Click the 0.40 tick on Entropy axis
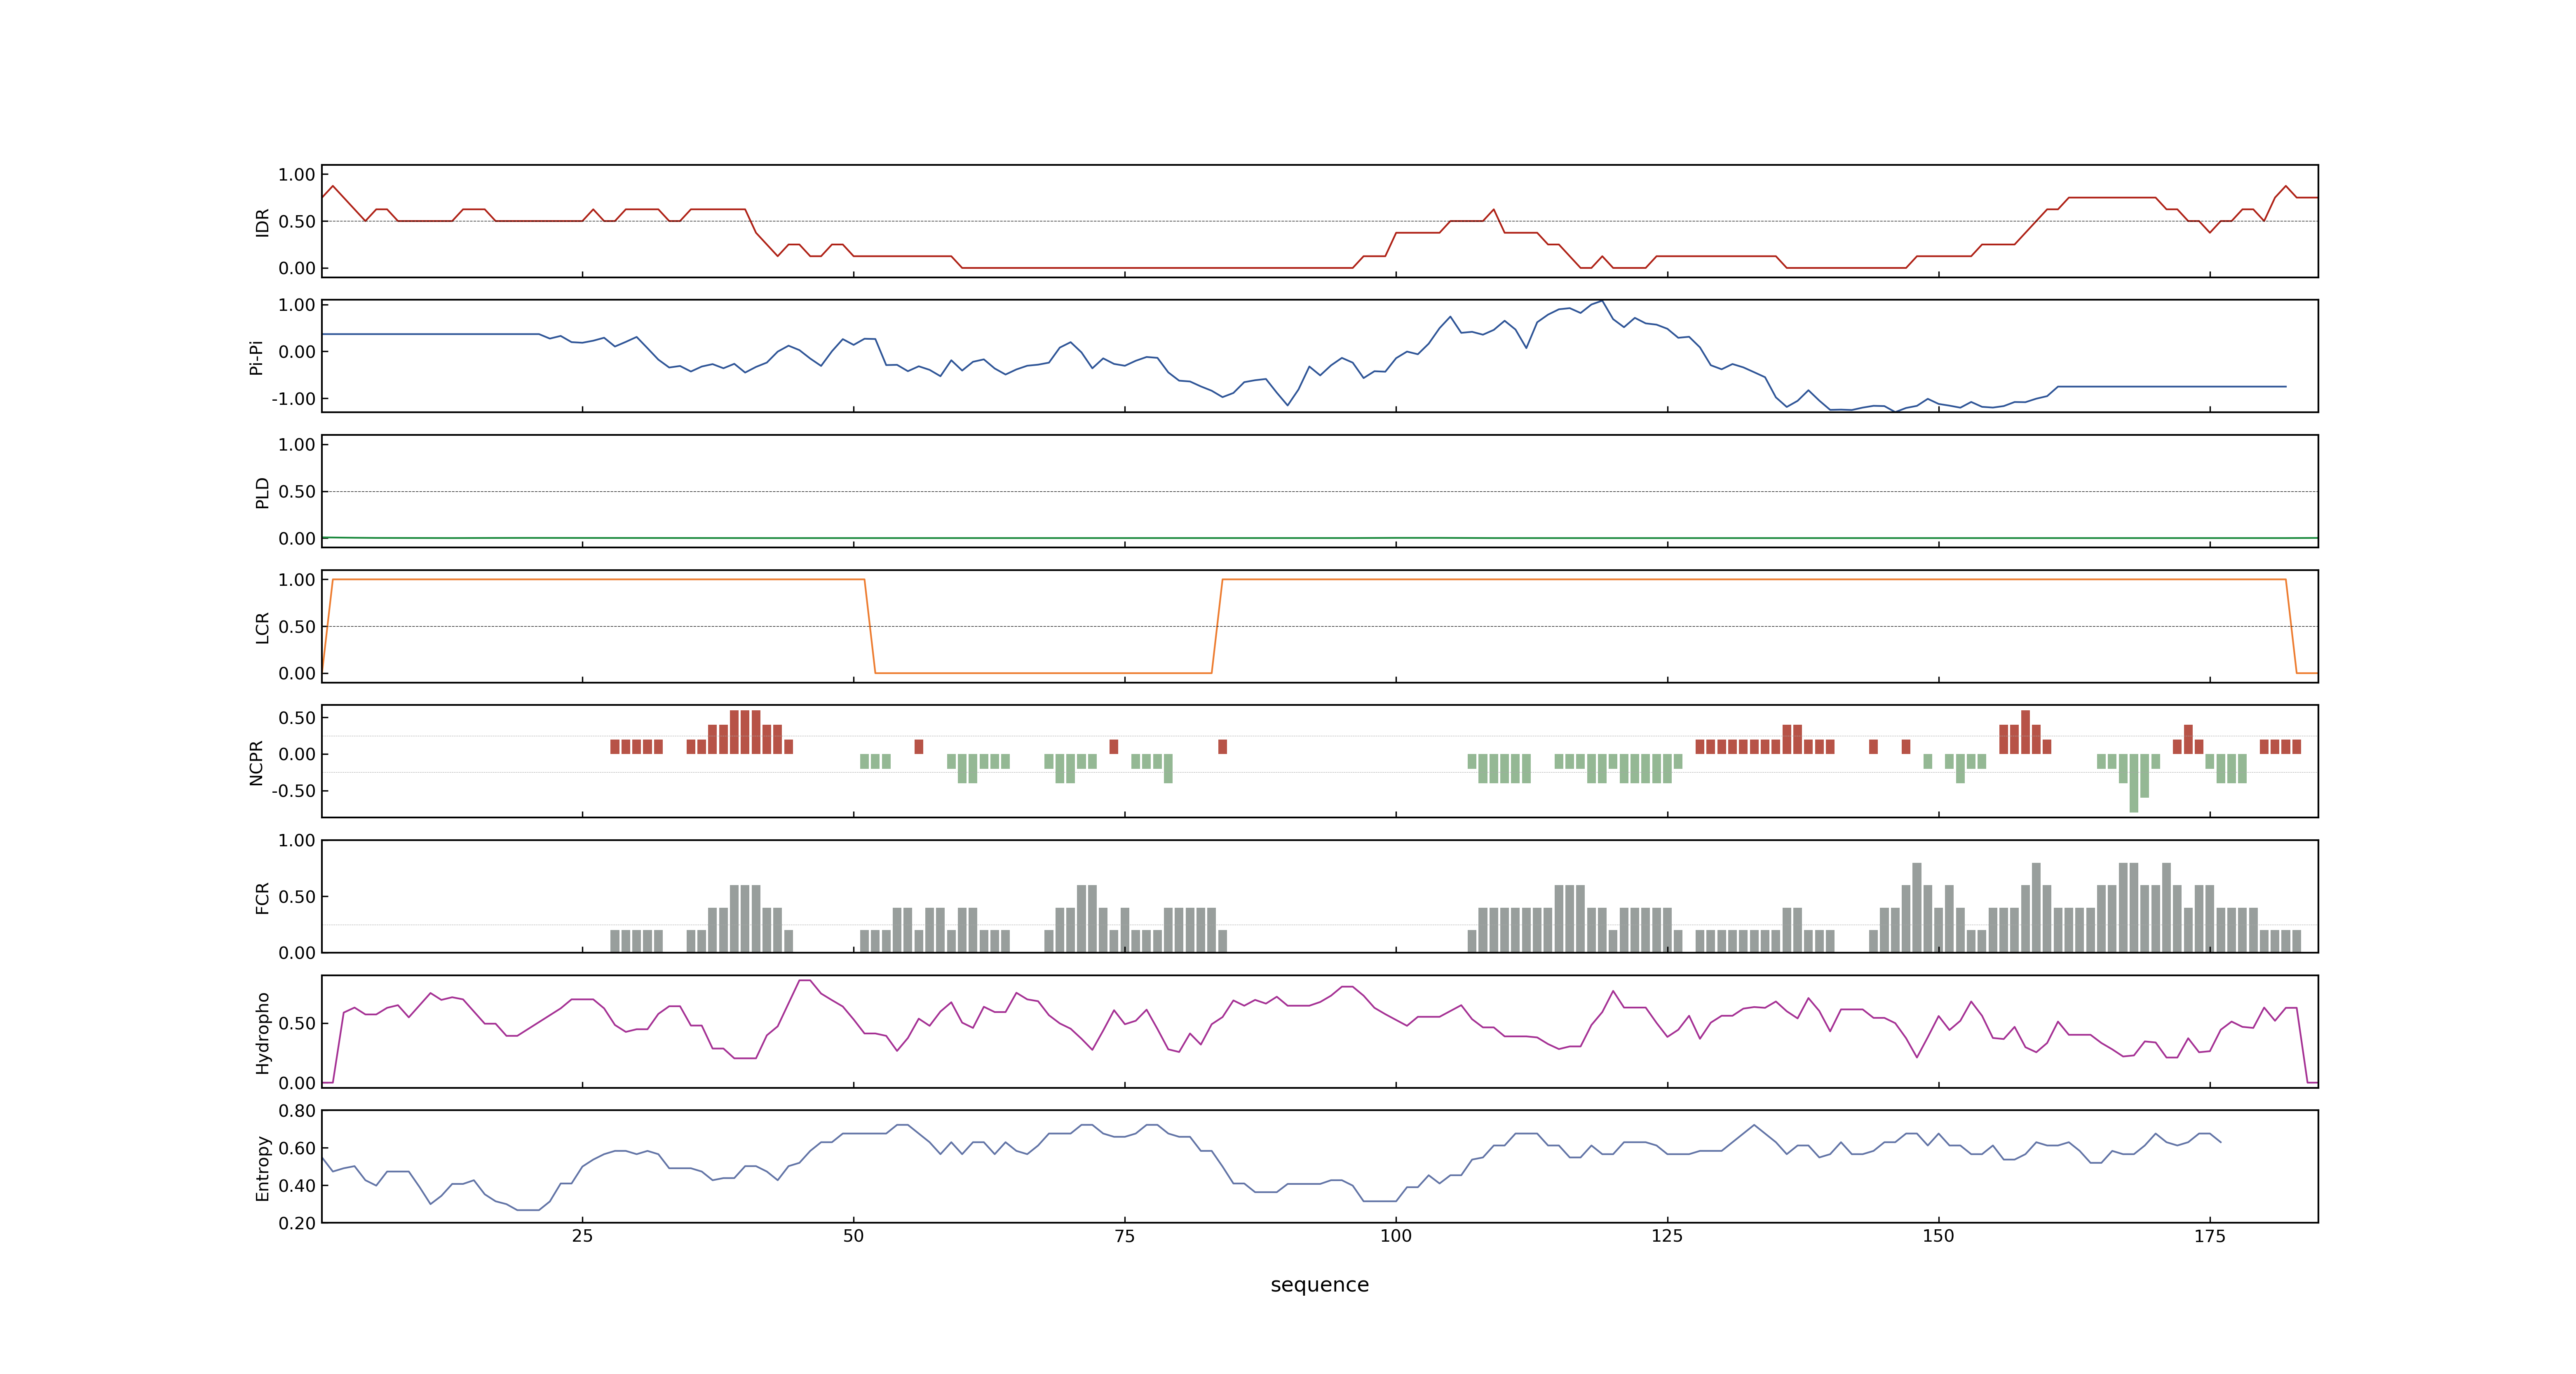This screenshot has width=2576, height=1374. [x=297, y=1185]
